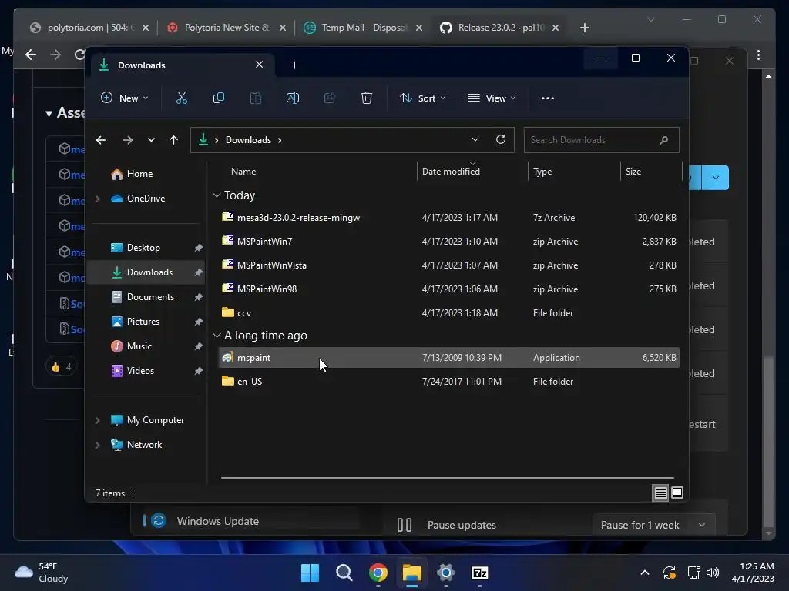This screenshot has height=591, width=789.
Task: Click the Rename icon in toolbar
Action: (293, 98)
